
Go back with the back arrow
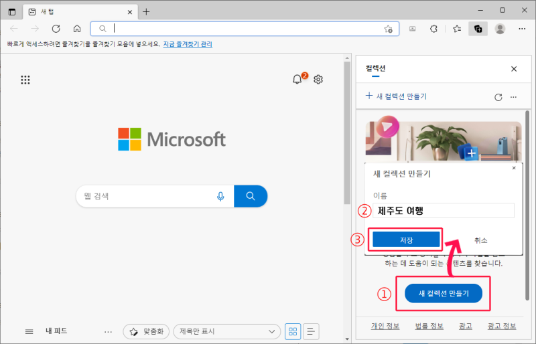pos(14,29)
